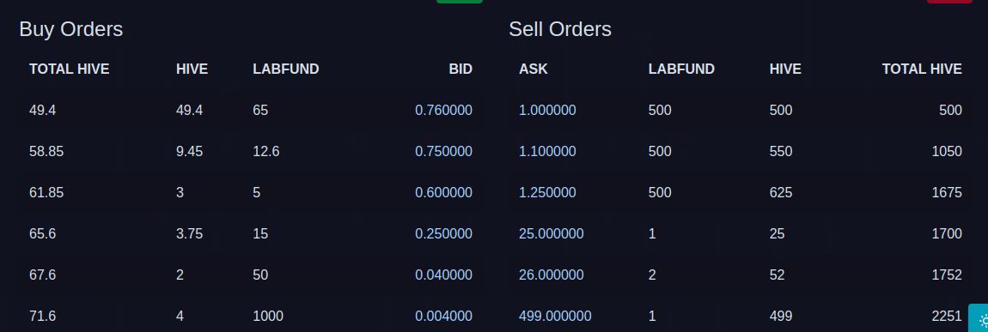The height and width of the screenshot is (332, 988).
Task: Click the ASK column header
Action: [534, 69]
